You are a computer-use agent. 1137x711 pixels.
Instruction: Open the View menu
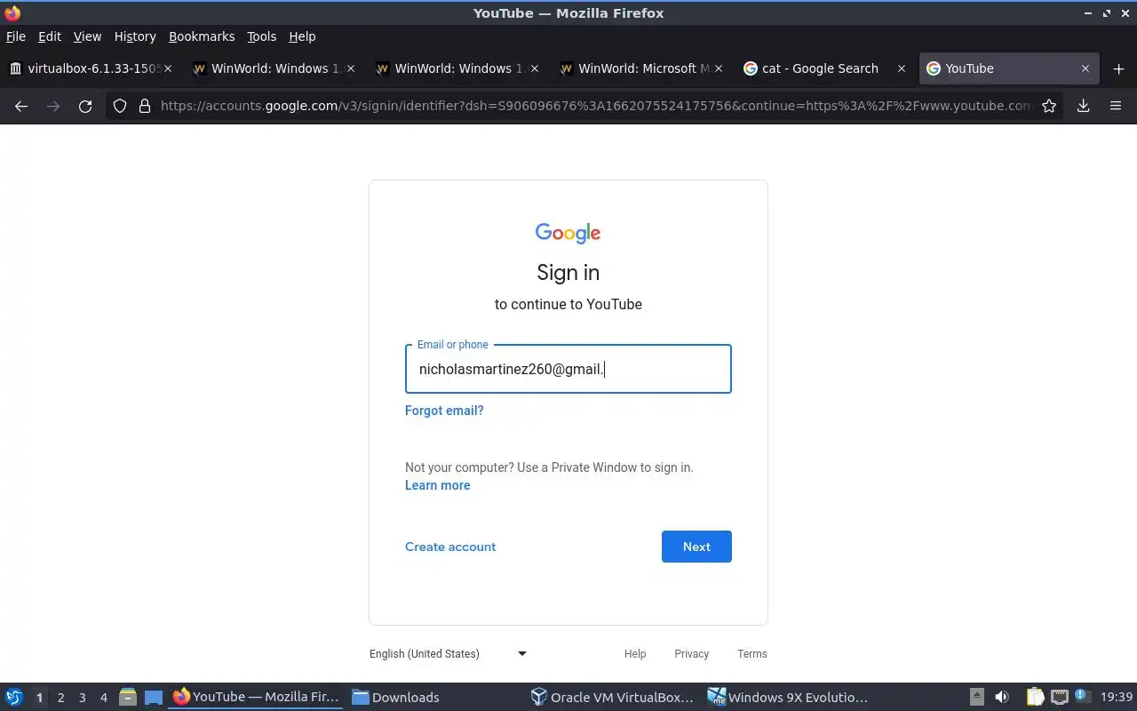pos(87,36)
